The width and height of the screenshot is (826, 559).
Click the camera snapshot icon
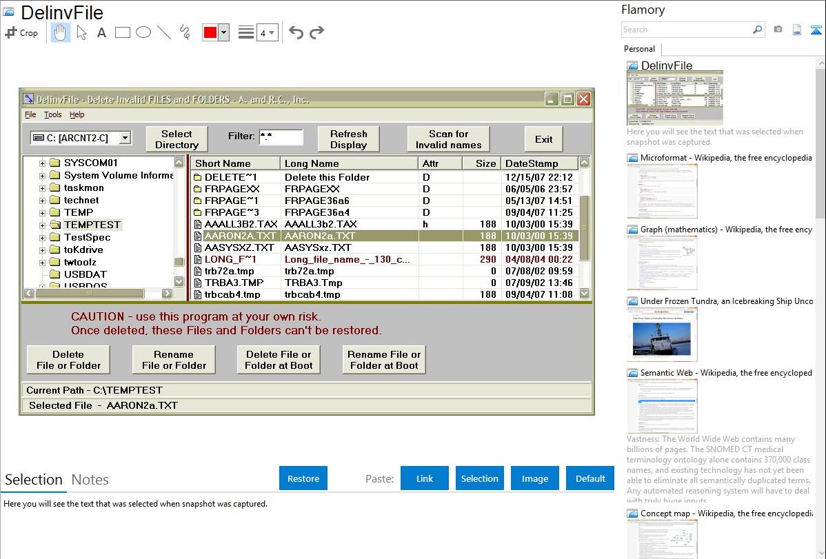(778, 30)
